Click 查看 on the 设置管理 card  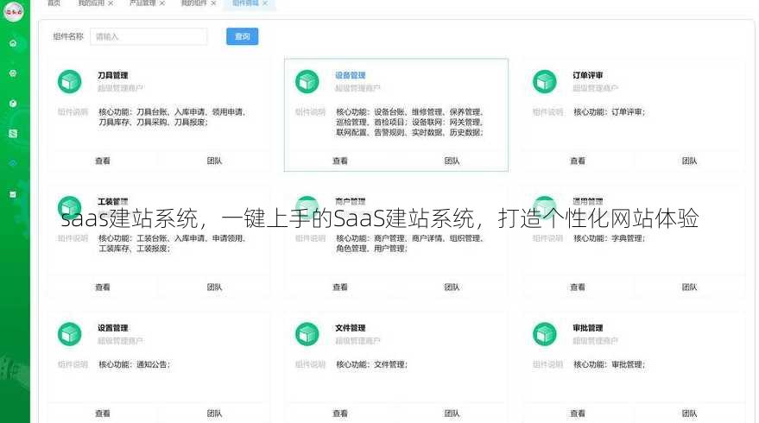[103, 414]
